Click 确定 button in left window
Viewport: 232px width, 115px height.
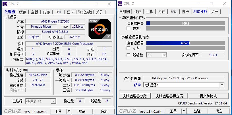pos(104,111)
